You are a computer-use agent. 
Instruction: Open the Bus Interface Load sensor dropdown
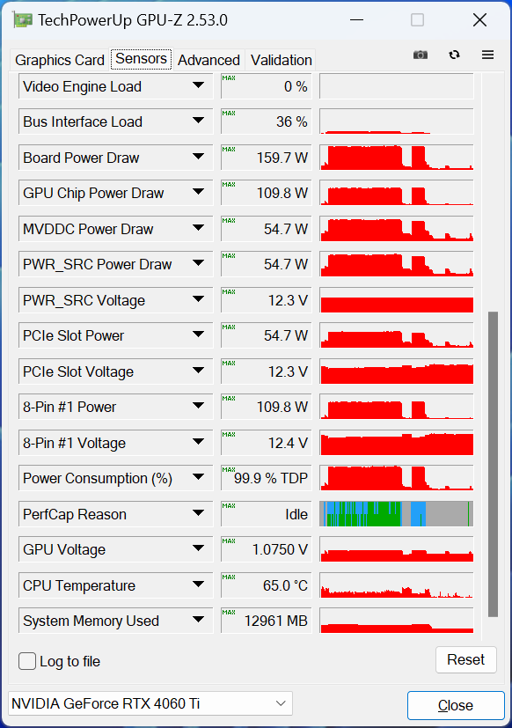[x=198, y=121]
